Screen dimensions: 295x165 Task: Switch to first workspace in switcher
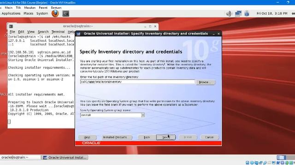(282, 157)
